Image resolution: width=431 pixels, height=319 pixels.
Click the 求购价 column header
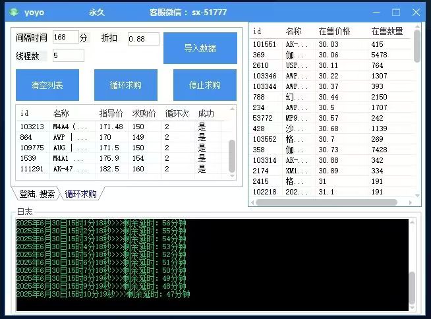pos(144,113)
